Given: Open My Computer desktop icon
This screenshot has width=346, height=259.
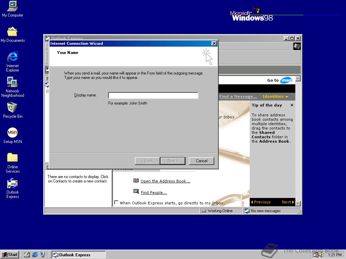Looking at the screenshot, I should [x=13, y=9].
